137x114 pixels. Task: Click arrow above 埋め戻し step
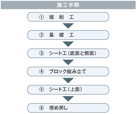click(68, 99)
